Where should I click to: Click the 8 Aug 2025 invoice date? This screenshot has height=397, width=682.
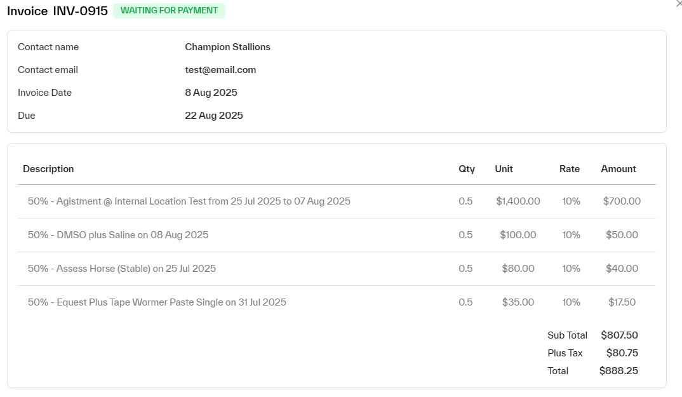[211, 93]
